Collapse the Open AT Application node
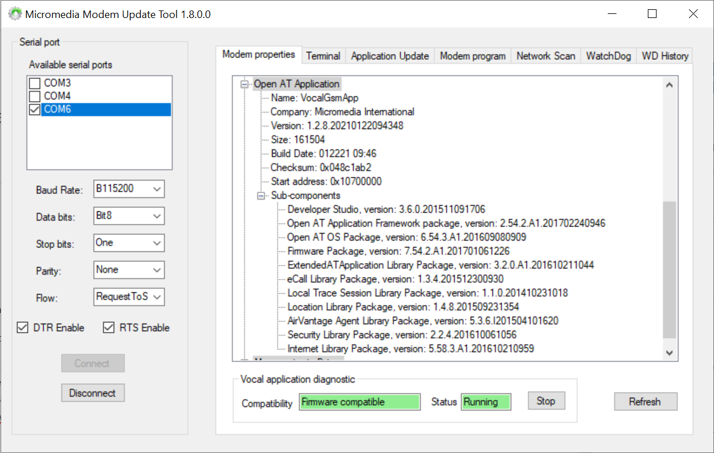Viewport: 714px width, 453px height. [244, 84]
